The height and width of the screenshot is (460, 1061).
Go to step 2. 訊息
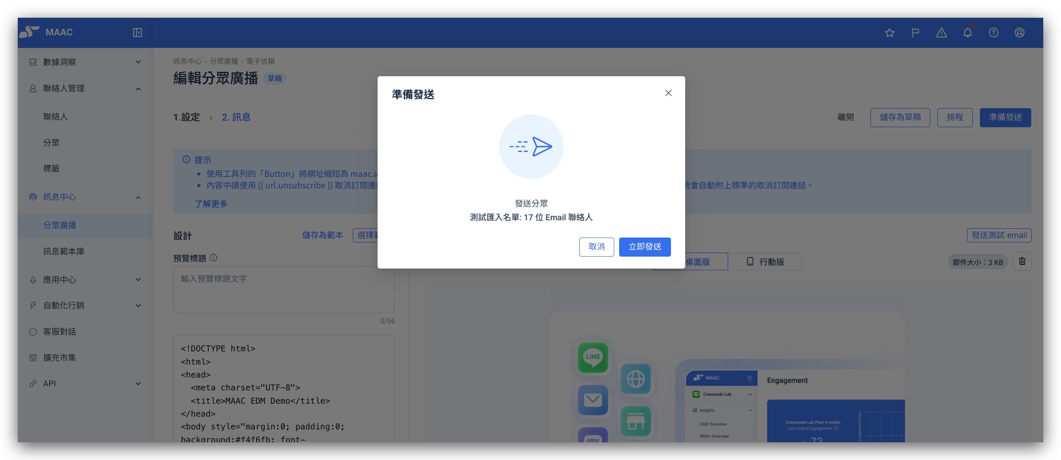(x=236, y=117)
